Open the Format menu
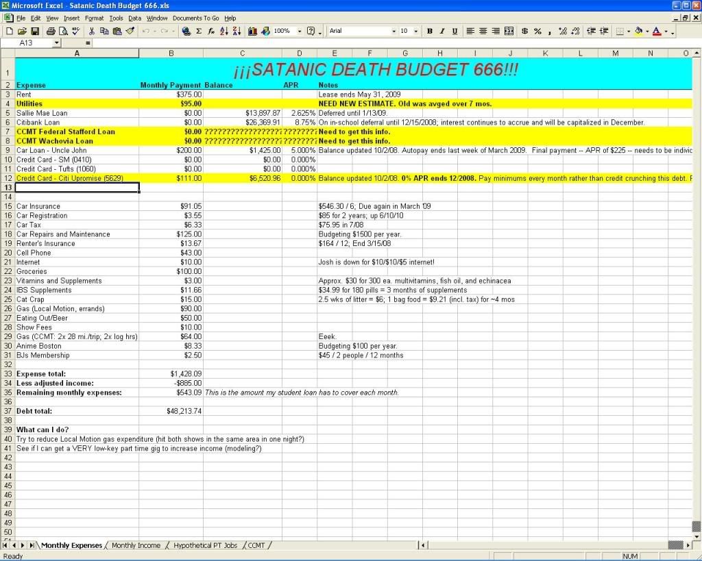The width and height of the screenshot is (702, 561). pos(94,18)
